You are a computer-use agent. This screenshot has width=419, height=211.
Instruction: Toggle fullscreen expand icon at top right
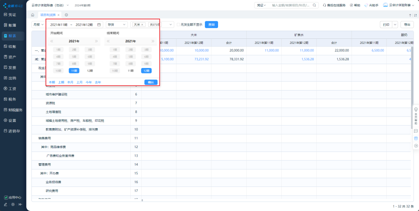pos(416,15)
